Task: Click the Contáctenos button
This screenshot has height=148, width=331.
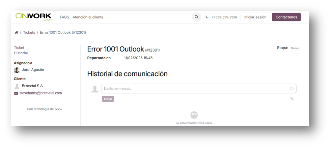Action: click(286, 17)
